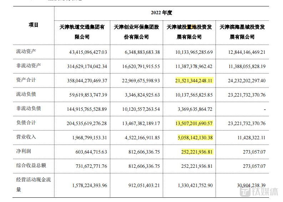Select the 综合收益总额 row label
The image size is (283, 202).
point(31,165)
